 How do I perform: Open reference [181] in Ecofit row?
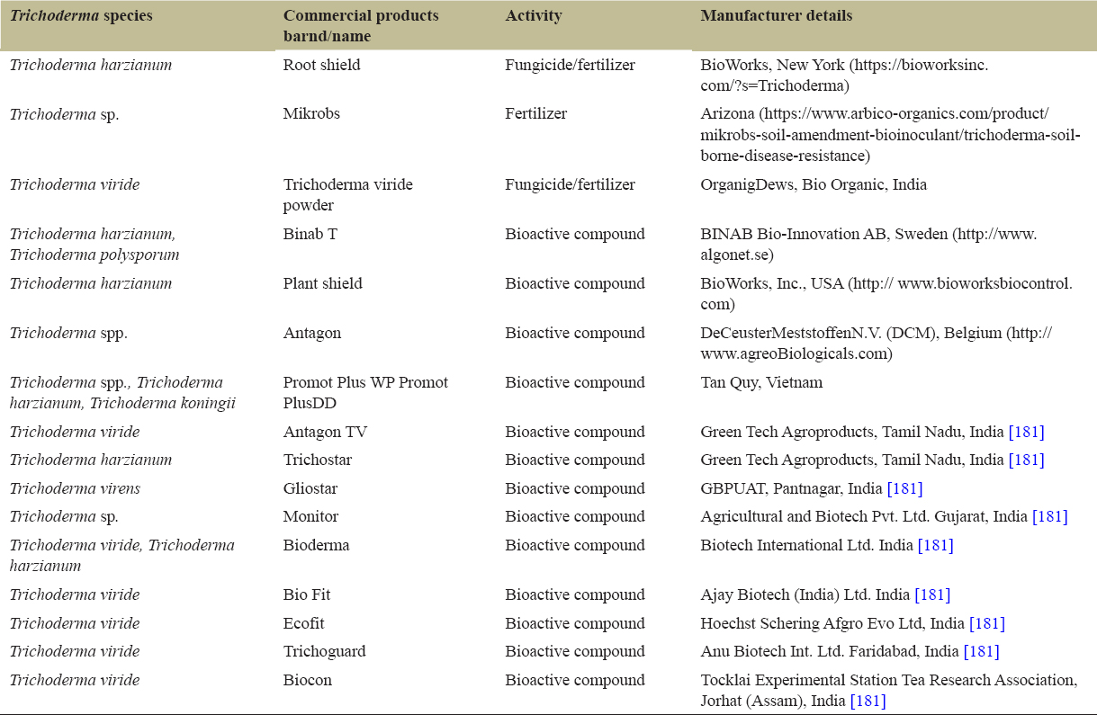tap(987, 623)
